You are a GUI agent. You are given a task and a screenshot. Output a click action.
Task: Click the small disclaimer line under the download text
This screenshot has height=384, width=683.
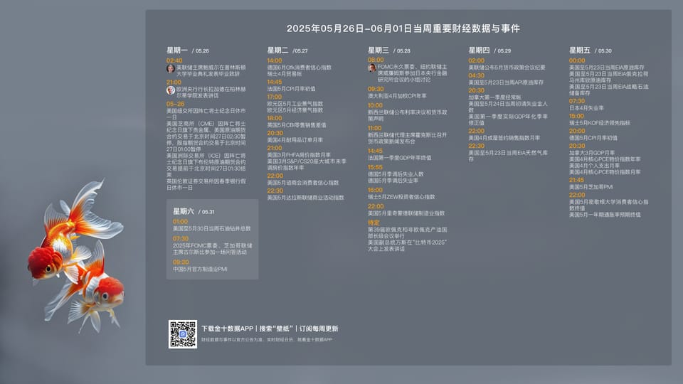point(267,340)
